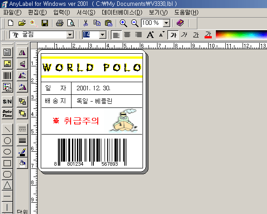The height and width of the screenshot is (214, 267).
Task: Select the horizontal line tool
Action: click(x=7, y=196)
